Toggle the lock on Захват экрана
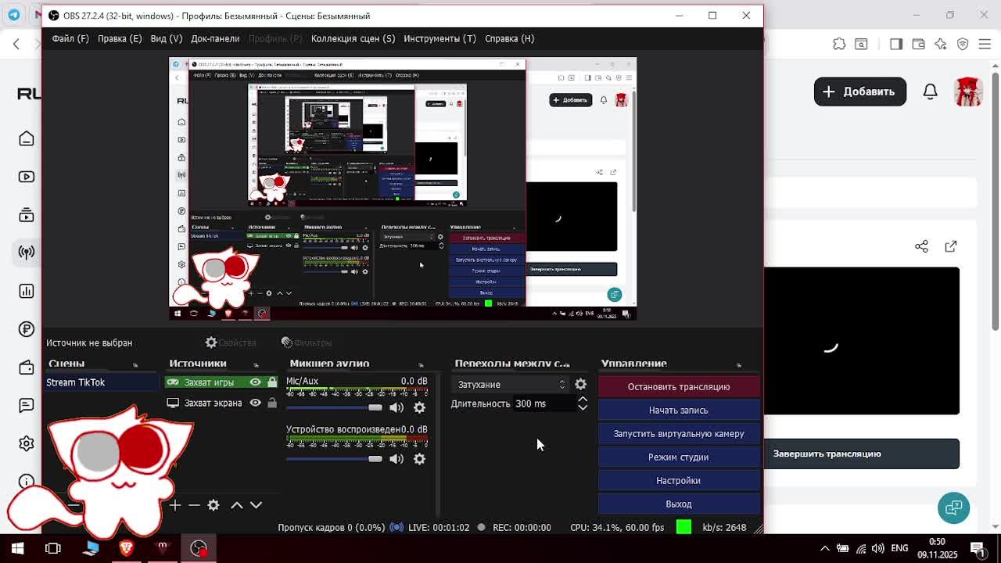The image size is (1001, 563). click(x=271, y=403)
